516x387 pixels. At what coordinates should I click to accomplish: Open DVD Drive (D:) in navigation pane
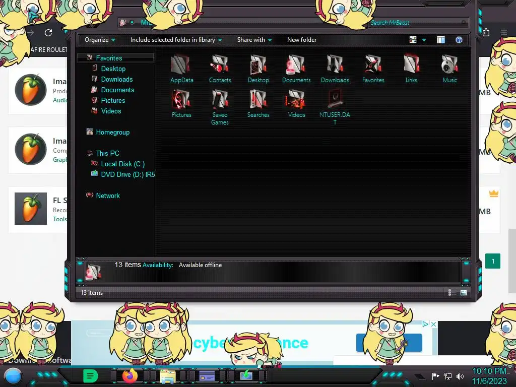click(x=127, y=174)
